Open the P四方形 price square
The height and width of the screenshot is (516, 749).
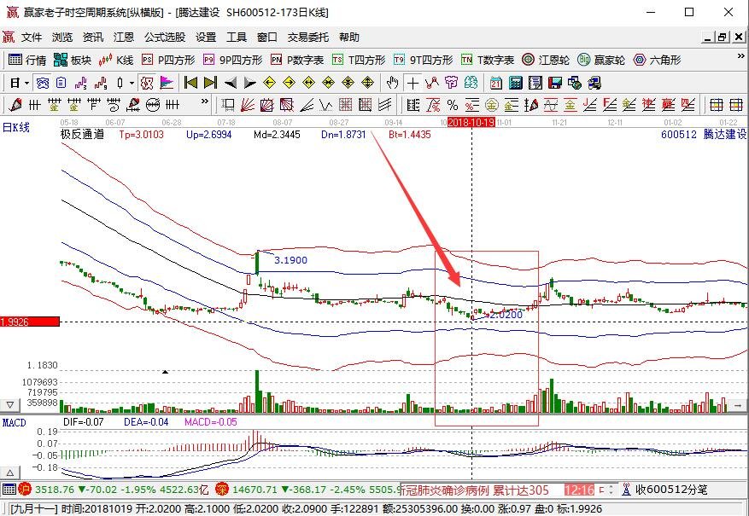tap(168, 60)
